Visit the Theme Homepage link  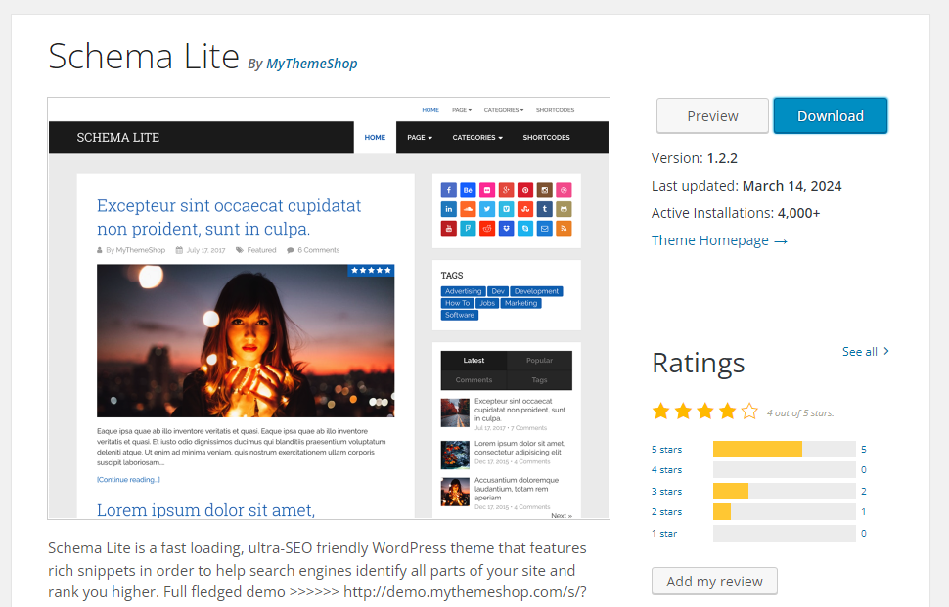coord(719,240)
